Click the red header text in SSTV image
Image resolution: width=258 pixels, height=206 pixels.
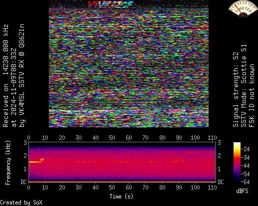[x=110, y=4]
